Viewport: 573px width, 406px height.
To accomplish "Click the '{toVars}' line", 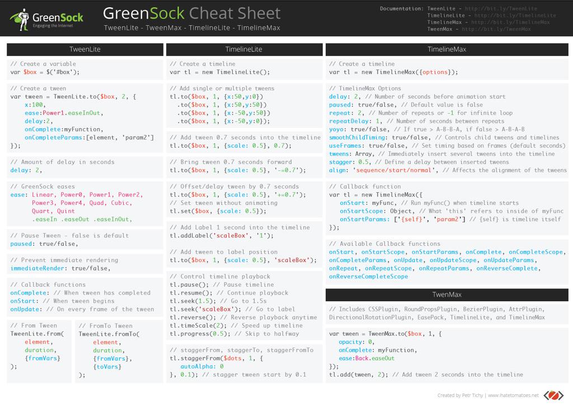I will (x=107, y=367).
